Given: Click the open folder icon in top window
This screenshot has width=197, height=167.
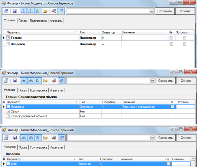Looking at the screenshot, I should click(44, 11).
